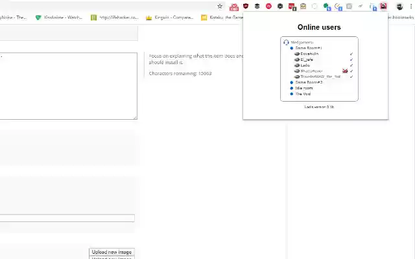Open the white circle extension icon

pos(314,6)
